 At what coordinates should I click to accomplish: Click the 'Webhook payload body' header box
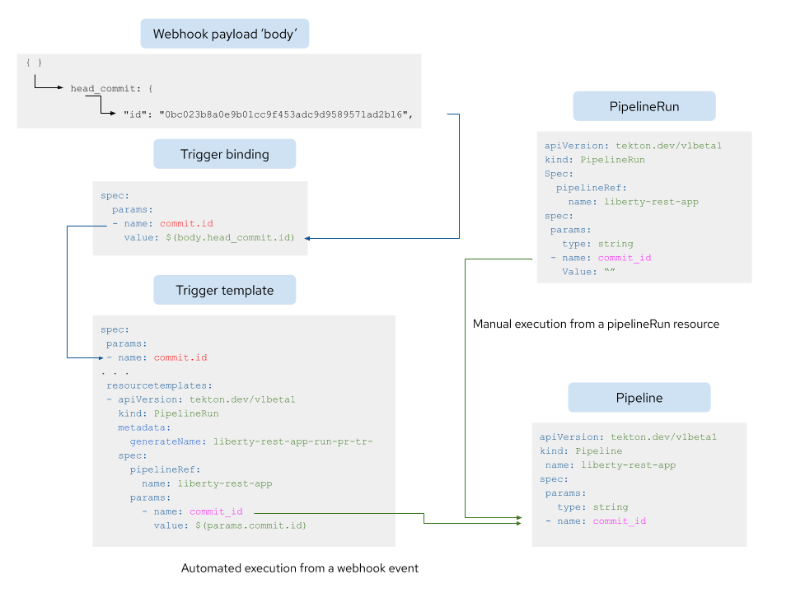click(x=224, y=33)
